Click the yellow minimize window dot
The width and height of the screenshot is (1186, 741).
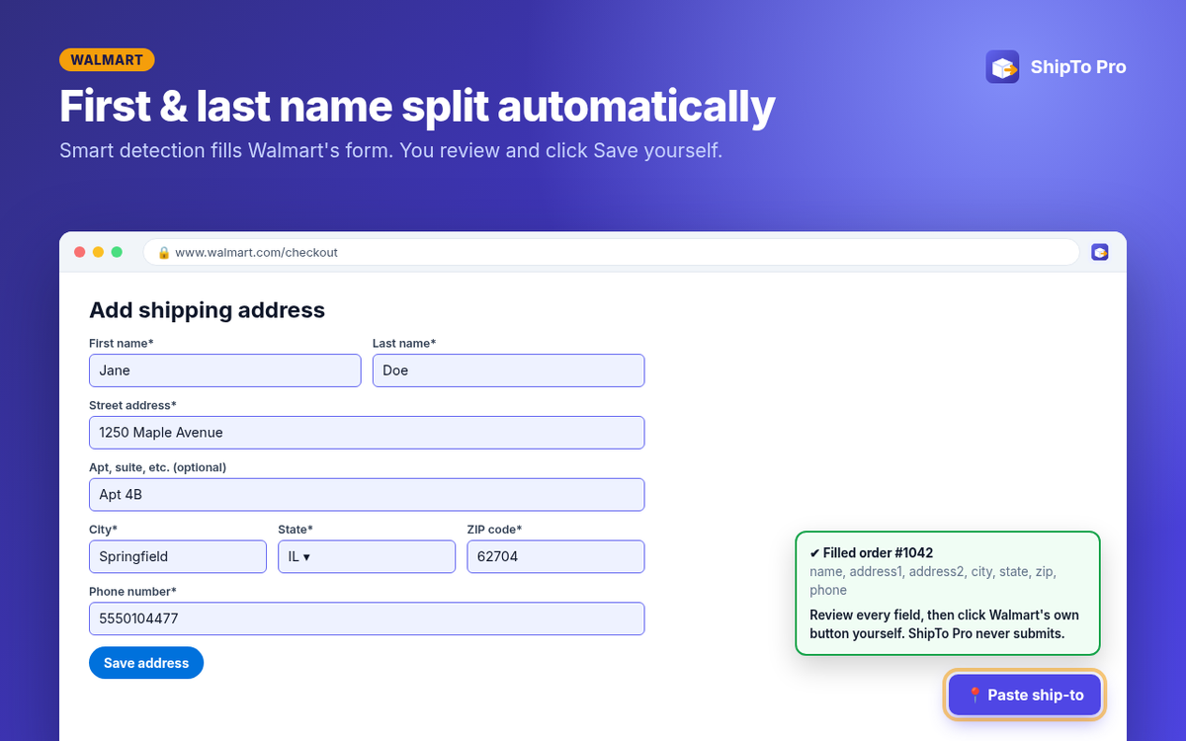point(98,252)
